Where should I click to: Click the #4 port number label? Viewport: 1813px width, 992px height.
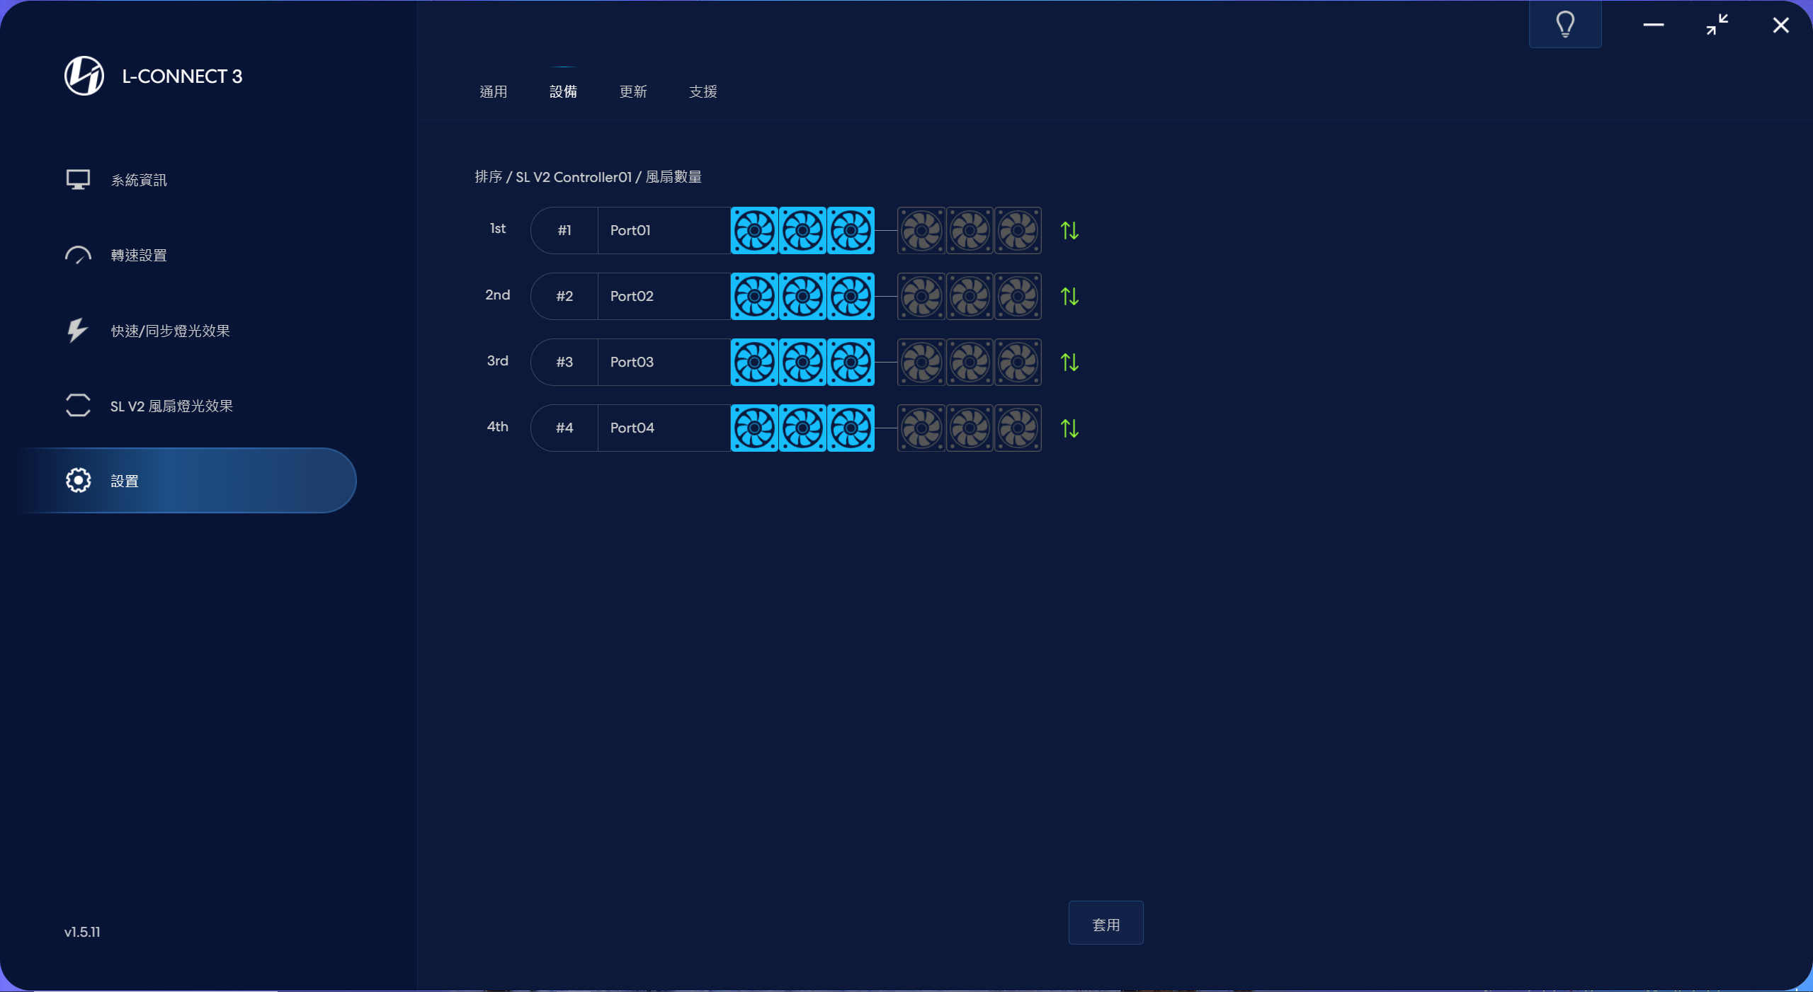(x=564, y=428)
